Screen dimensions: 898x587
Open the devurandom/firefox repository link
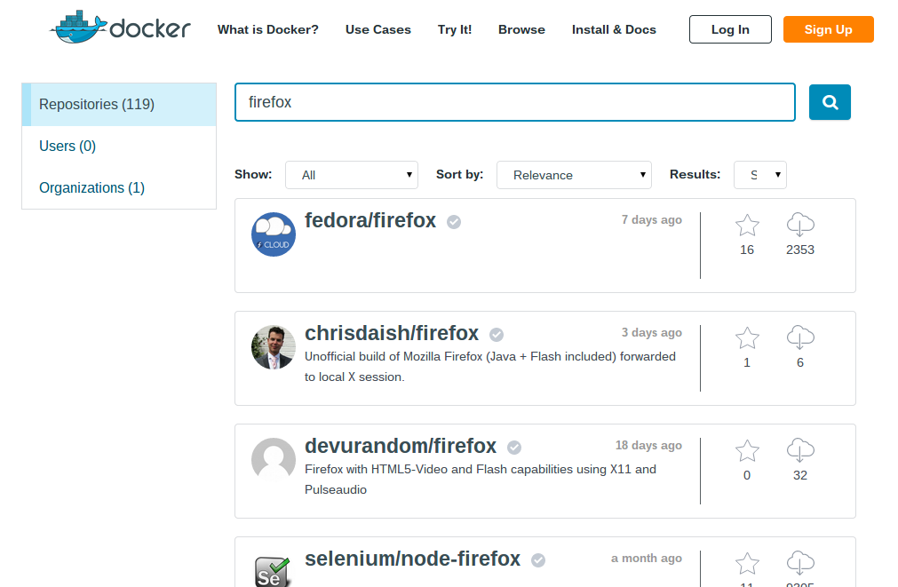tap(401, 446)
